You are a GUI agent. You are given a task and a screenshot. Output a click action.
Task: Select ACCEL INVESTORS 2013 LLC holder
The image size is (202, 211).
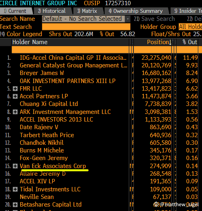[57, 120]
